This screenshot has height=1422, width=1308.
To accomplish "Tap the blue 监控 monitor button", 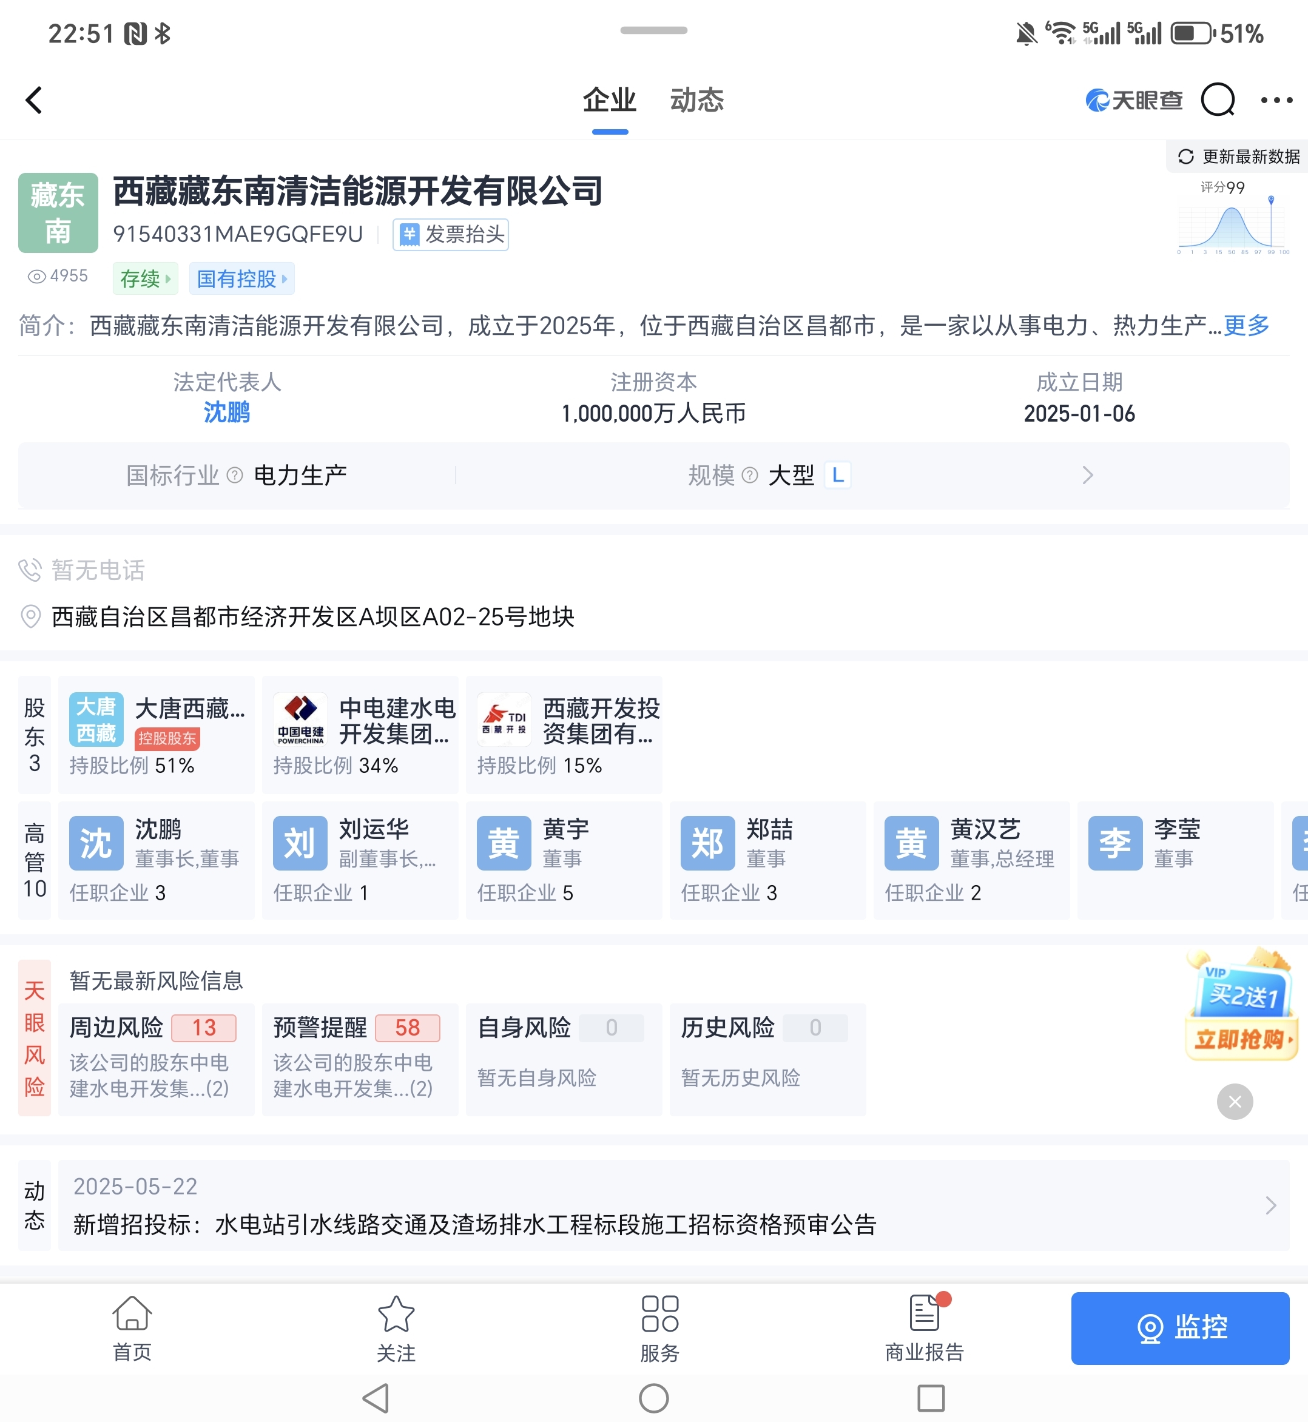I will click(x=1180, y=1328).
